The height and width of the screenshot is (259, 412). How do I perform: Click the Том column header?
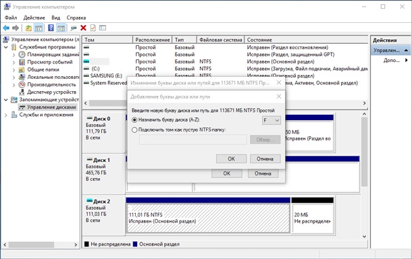pos(107,40)
